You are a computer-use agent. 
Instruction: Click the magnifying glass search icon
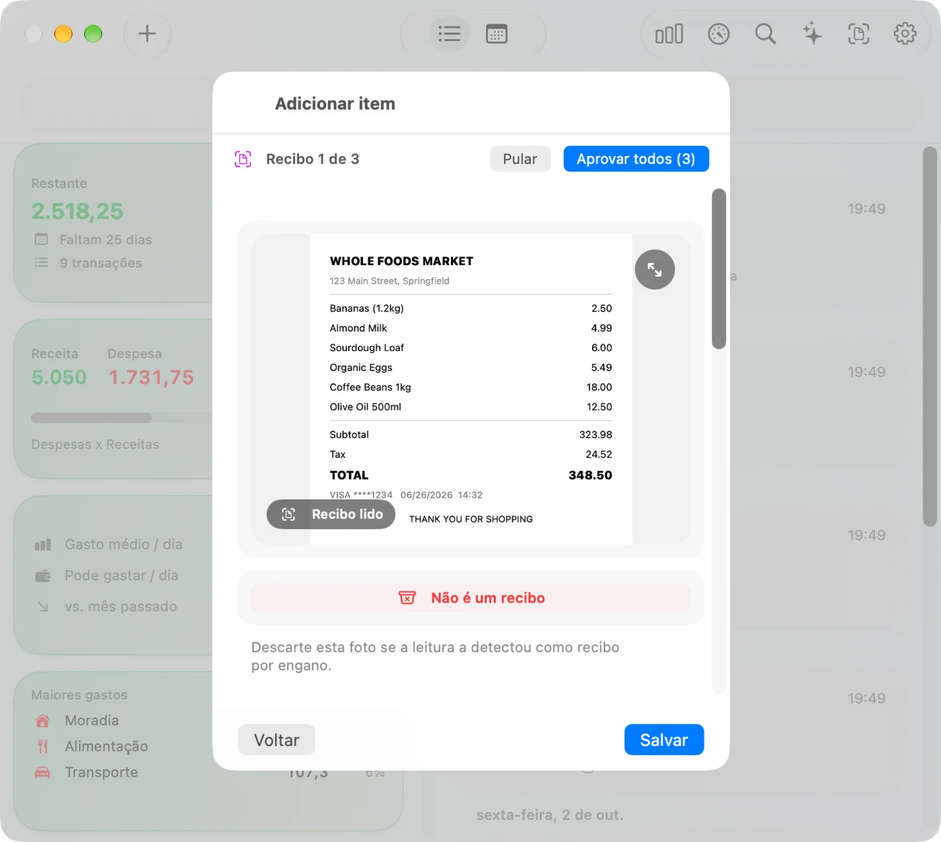coord(765,34)
